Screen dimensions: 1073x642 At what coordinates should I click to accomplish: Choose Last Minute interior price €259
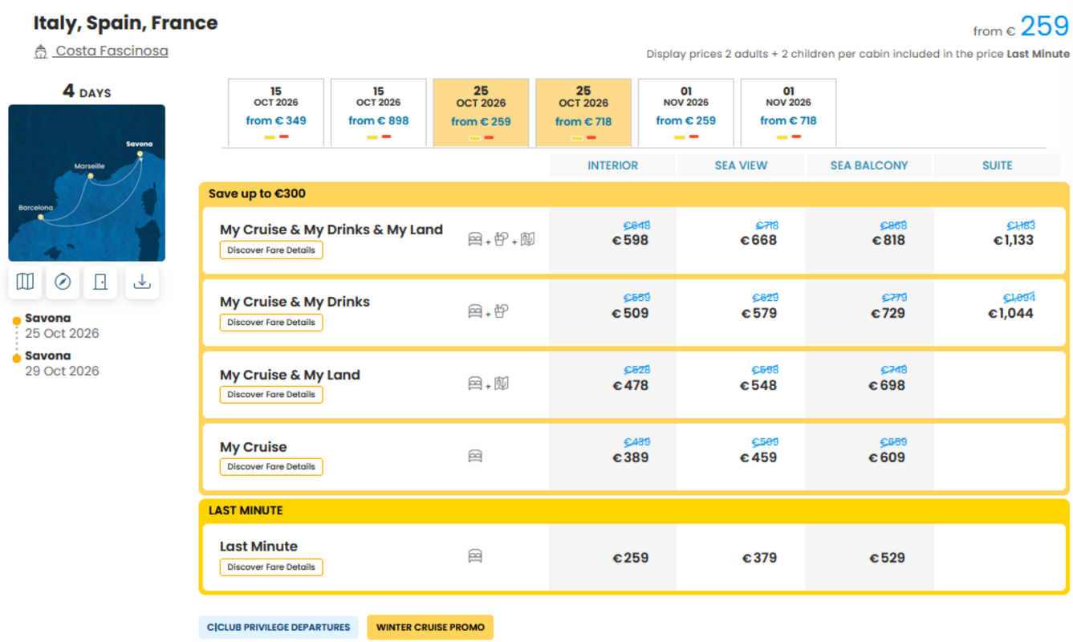click(x=631, y=558)
